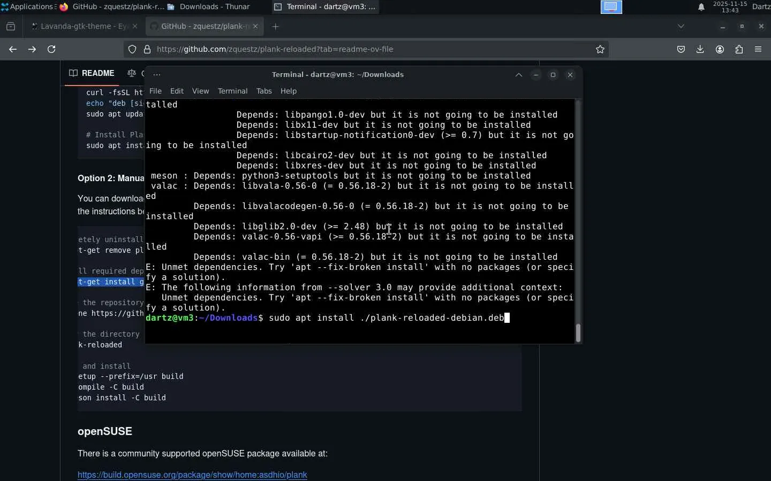Switch to the Firefox GitHub window in taskbar

(x=112, y=6)
